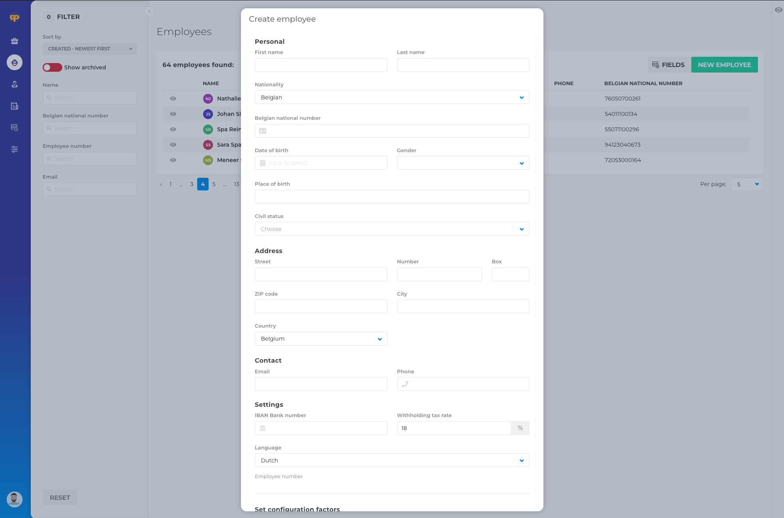Open the Language dropdown showing Dutch
The height and width of the screenshot is (518, 784).
click(x=392, y=460)
